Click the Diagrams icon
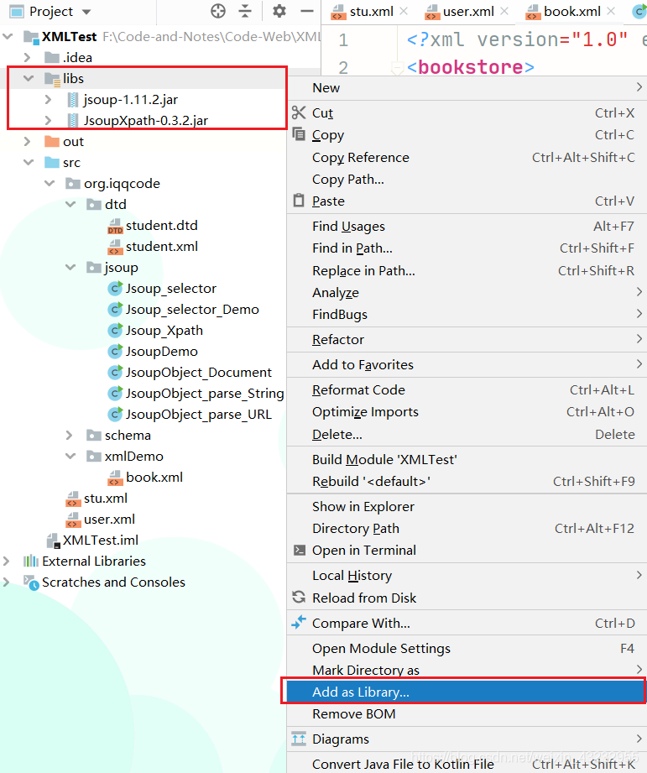Viewport: 647px width, 773px height. point(299,739)
